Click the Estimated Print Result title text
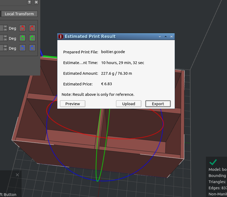The height and width of the screenshot is (197, 227). coord(90,37)
